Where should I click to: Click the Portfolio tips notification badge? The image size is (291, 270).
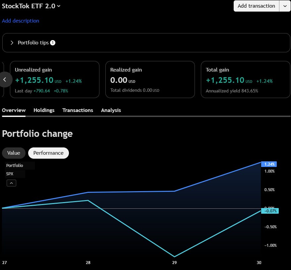point(53,43)
